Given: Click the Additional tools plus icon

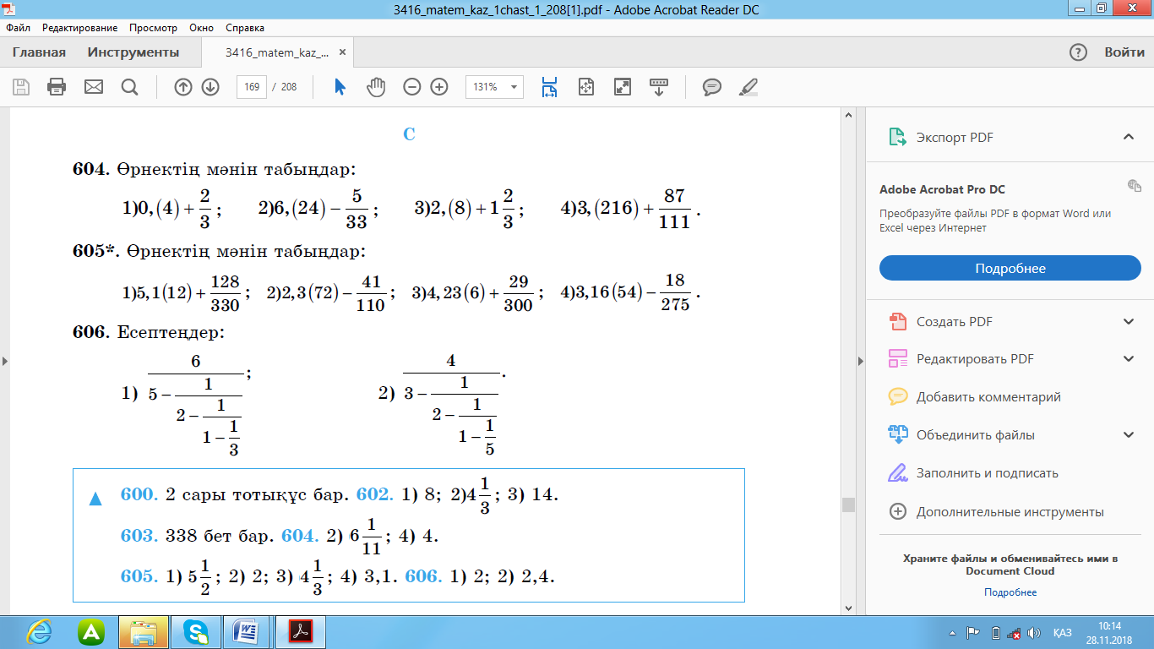Looking at the screenshot, I should [x=899, y=511].
